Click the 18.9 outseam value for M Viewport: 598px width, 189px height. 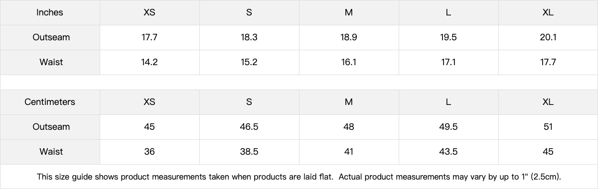349,37
